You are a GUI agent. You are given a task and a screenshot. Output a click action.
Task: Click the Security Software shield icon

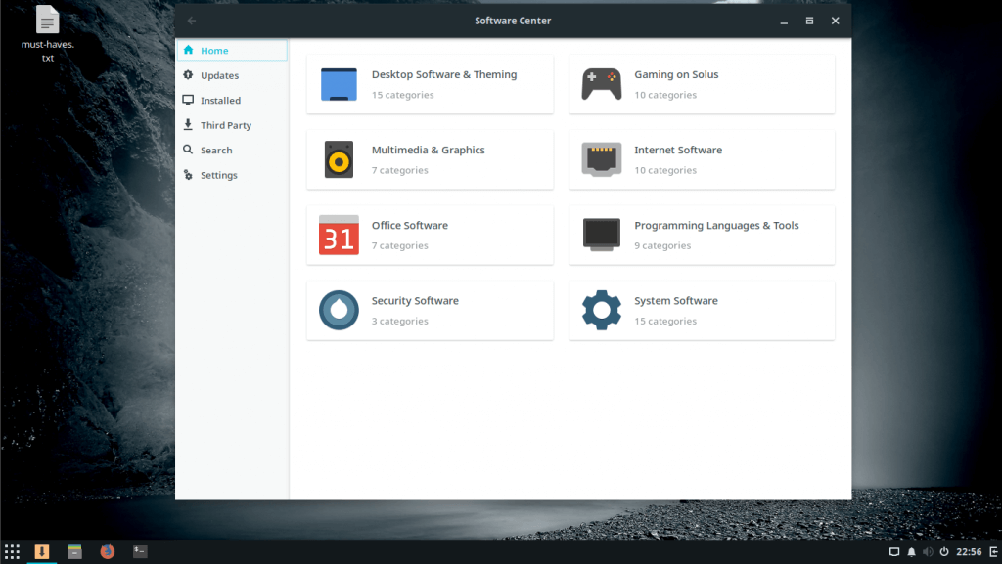point(338,310)
